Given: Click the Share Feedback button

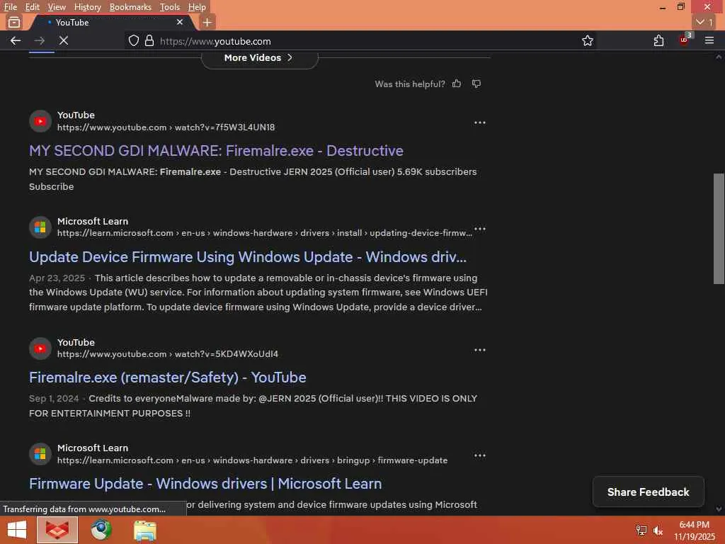Looking at the screenshot, I should pos(648,492).
